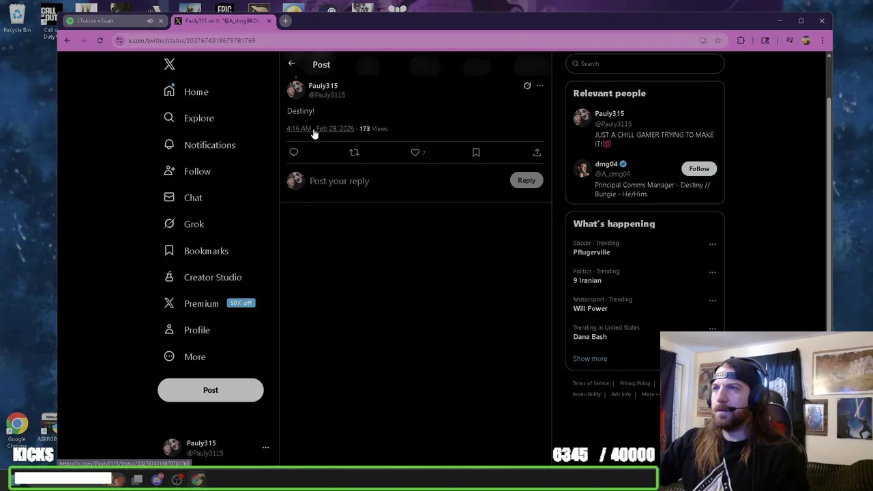Click Show more under What's happening
The width and height of the screenshot is (873, 491).
[x=590, y=359]
